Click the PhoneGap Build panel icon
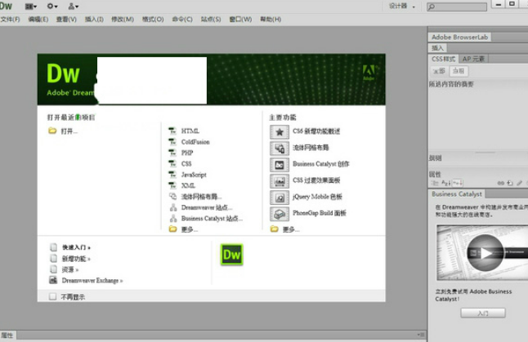Screen dimensions: 528x342 [x=279, y=214]
